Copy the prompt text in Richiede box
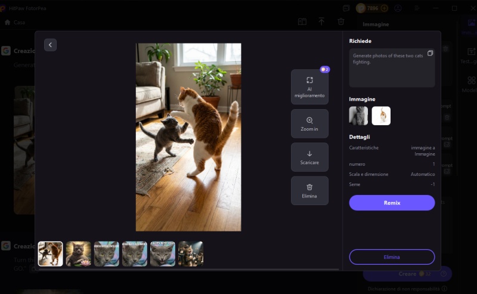This screenshot has height=294, width=477. pyautogui.click(x=430, y=54)
